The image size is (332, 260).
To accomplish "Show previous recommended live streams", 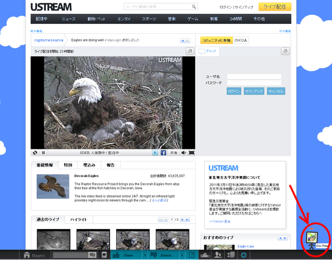I will 280,238.
